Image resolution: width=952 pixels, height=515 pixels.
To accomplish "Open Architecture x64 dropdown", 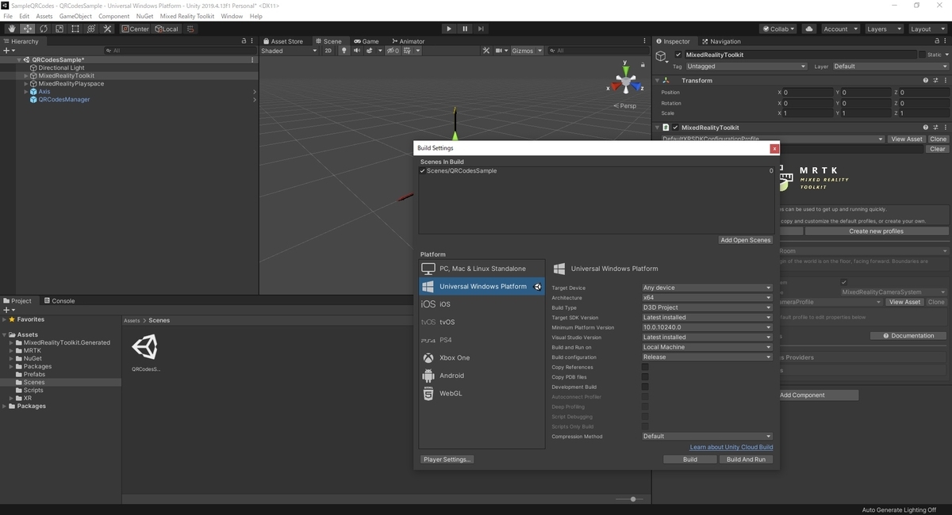I will (707, 298).
